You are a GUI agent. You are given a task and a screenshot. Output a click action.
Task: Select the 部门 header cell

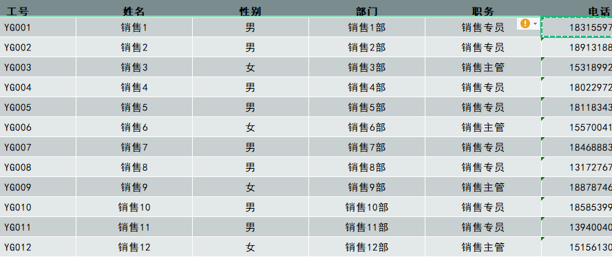[x=366, y=8]
